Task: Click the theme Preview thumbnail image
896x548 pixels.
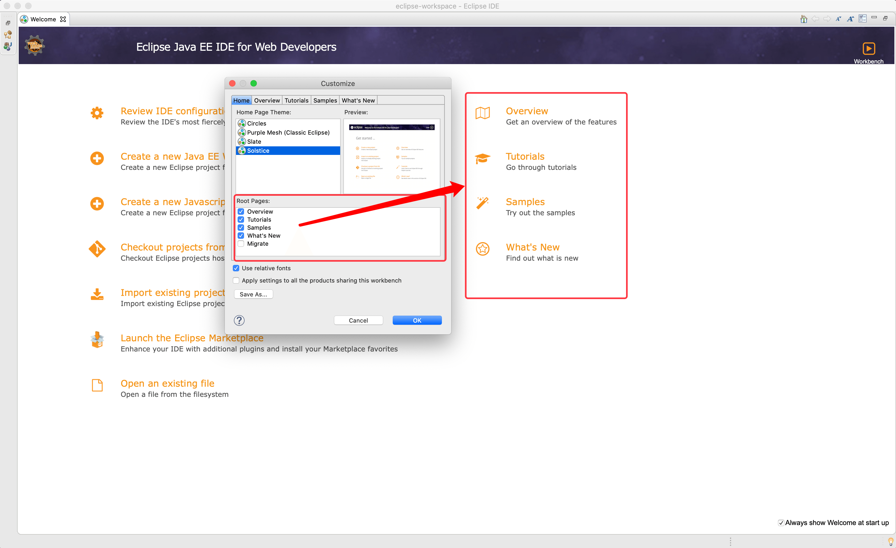Action: (x=392, y=156)
